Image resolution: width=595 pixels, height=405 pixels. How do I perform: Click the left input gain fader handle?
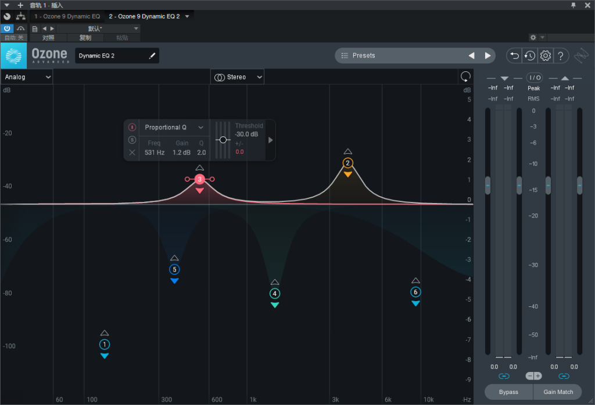click(x=488, y=185)
